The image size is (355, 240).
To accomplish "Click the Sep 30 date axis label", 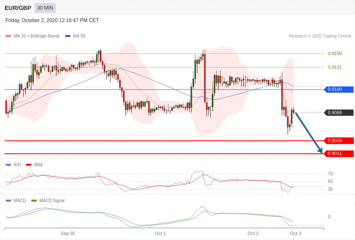I will (68, 233).
